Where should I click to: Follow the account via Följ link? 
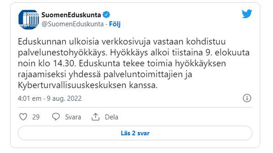[x=115, y=24]
